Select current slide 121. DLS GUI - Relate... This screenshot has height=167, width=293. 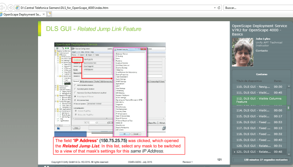(x=259, y=152)
